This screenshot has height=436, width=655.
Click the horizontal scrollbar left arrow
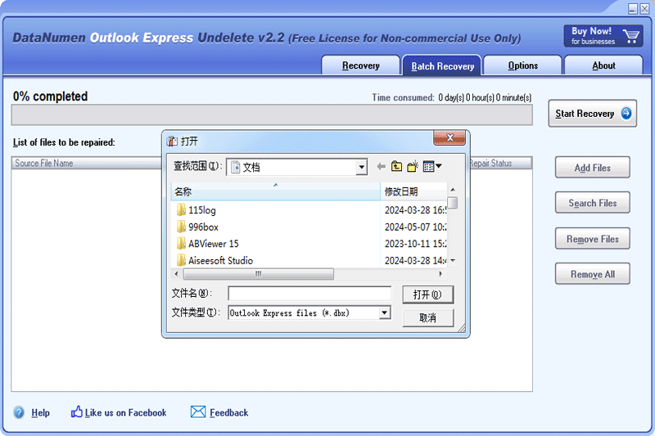[x=176, y=274]
